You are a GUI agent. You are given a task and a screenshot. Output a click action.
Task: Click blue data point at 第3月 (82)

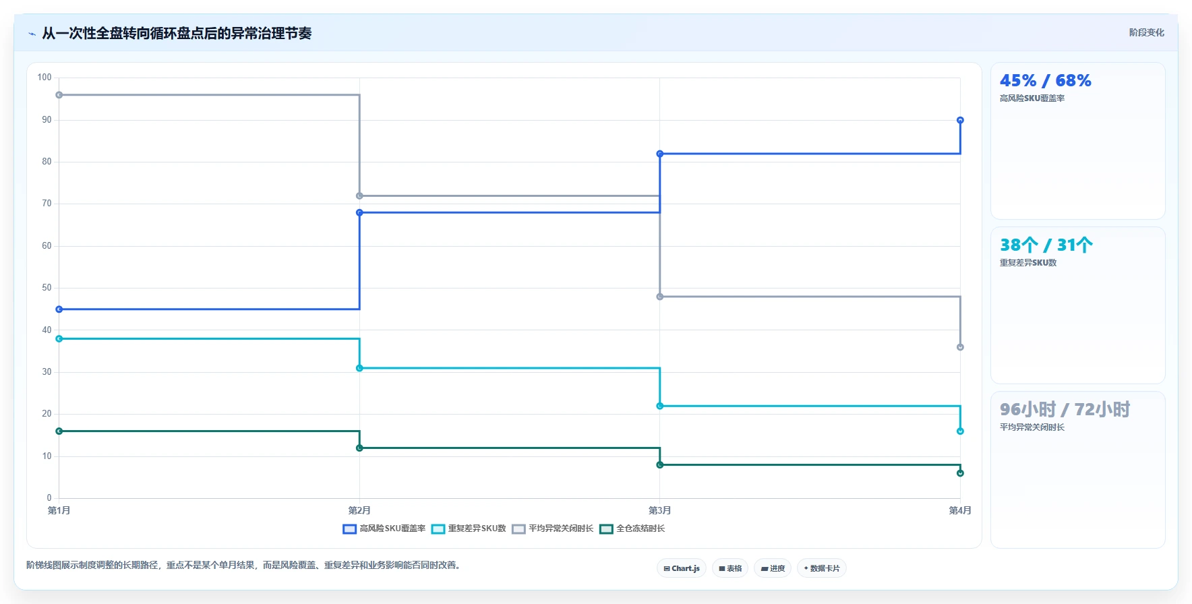[x=660, y=154]
